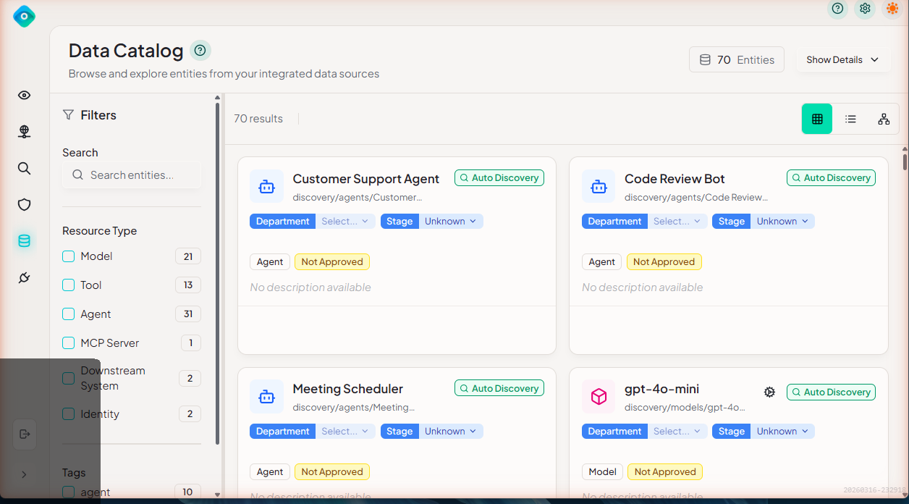Expand the Show Details dropdown
The image size is (909, 504).
coord(842,60)
